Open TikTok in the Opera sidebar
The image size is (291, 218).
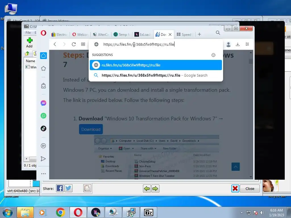click(43, 129)
